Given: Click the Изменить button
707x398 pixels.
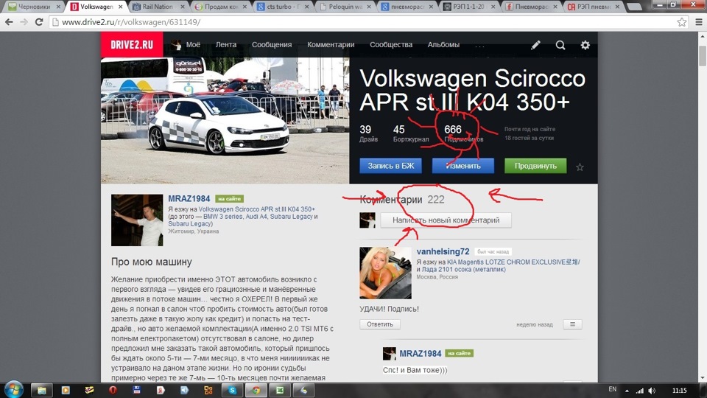Looking at the screenshot, I should point(463,166).
